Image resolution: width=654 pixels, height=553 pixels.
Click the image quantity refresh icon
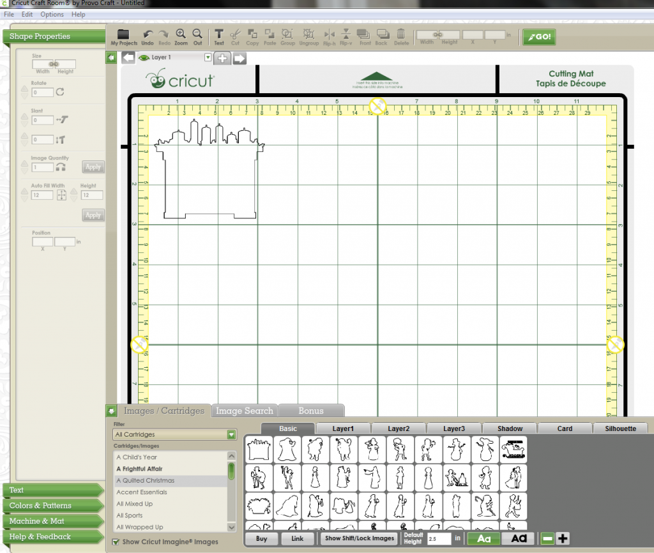click(61, 167)
